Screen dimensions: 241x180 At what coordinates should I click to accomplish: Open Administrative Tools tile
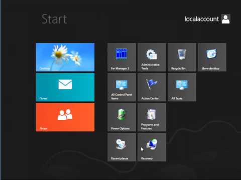[x=152, y=57]
